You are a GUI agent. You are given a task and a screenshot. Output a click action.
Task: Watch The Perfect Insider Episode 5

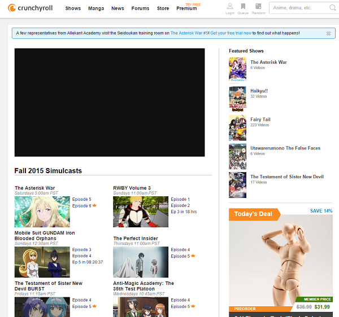pos(180,256)
